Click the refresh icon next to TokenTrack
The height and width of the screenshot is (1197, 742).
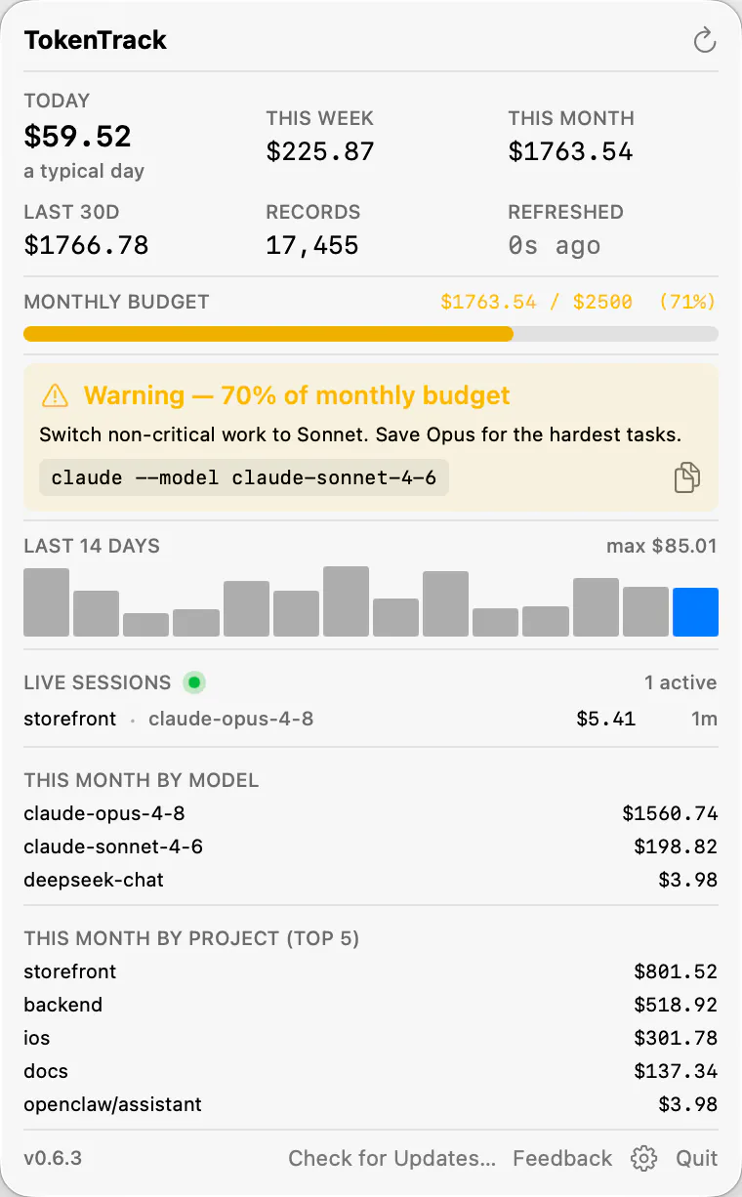(x=704, y=40)
